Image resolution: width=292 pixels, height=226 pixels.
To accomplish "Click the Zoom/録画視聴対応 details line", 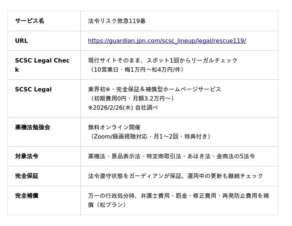I will tap(150, 136).
